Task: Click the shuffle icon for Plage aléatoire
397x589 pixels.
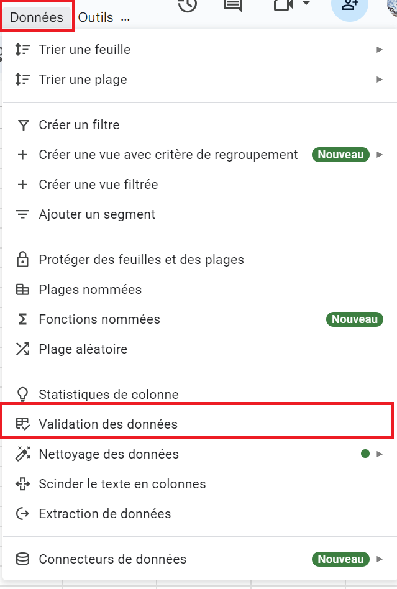Action: click(x=22, y=349)
